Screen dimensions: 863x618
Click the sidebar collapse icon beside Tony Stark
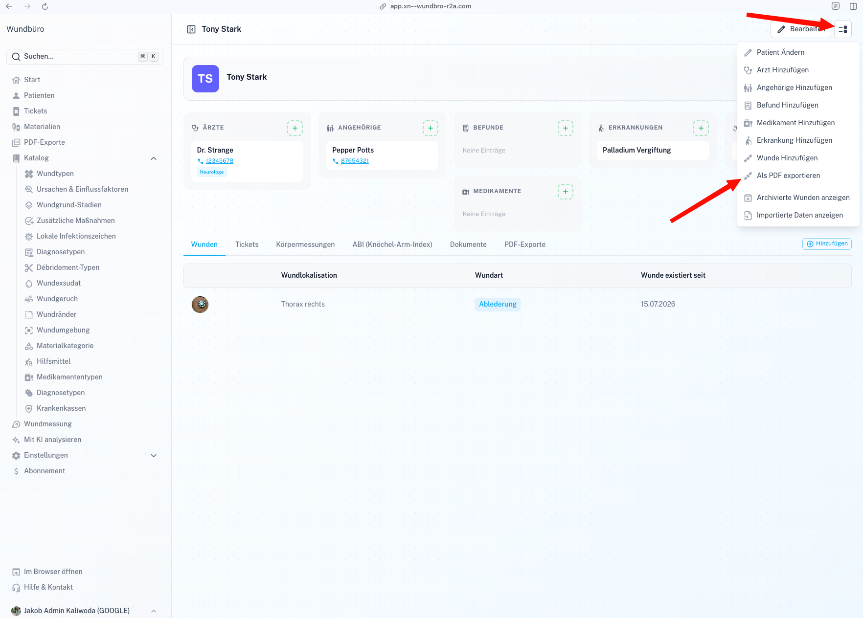(191, 29)
